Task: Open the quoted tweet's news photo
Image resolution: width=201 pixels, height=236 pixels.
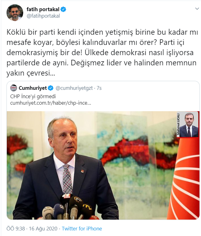Action: (103, 165)
